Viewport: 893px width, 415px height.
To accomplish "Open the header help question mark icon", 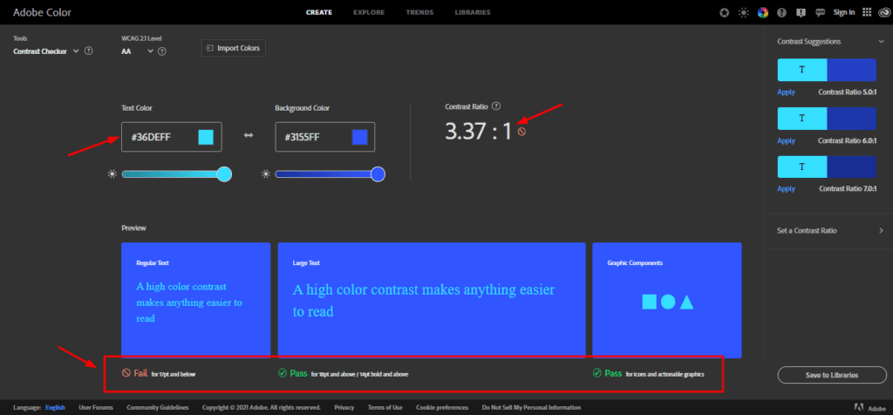I will click(x=782, y=12).
